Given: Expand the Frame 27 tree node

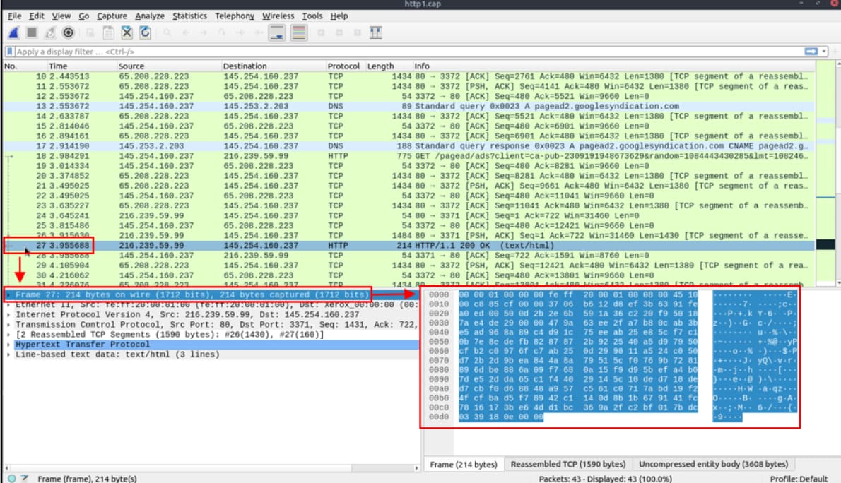Looking at the screenshot, I should pyautogui.click(x=8, y=295).
